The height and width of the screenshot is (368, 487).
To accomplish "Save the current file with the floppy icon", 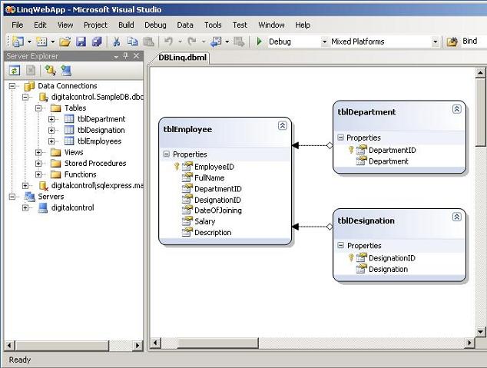I will [81, 41].
